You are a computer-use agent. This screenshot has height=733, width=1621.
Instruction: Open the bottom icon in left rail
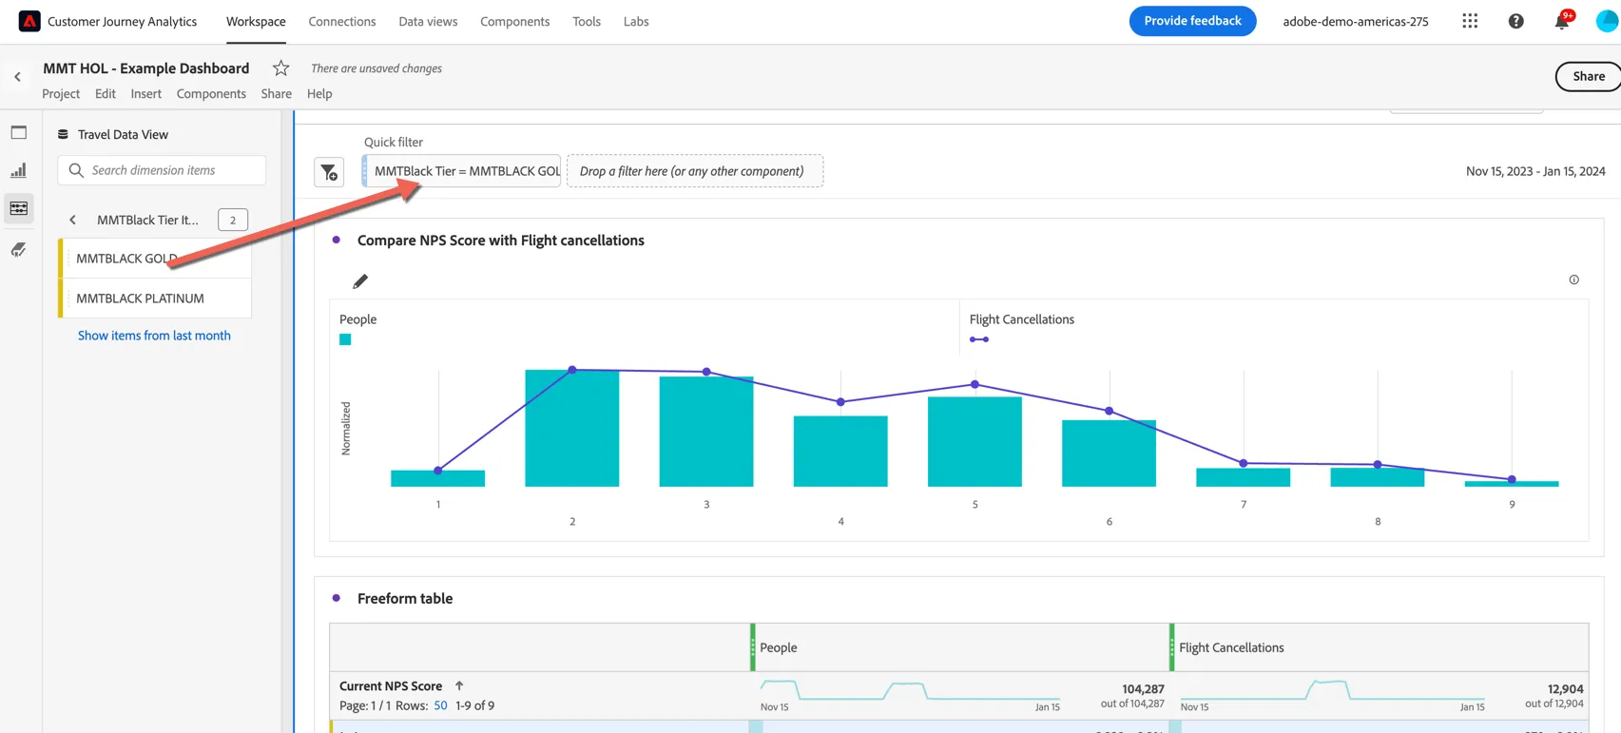(x=19, y=249)
